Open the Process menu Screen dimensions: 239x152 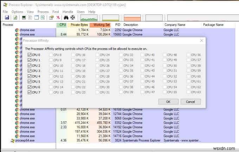(x=43, y=12)
